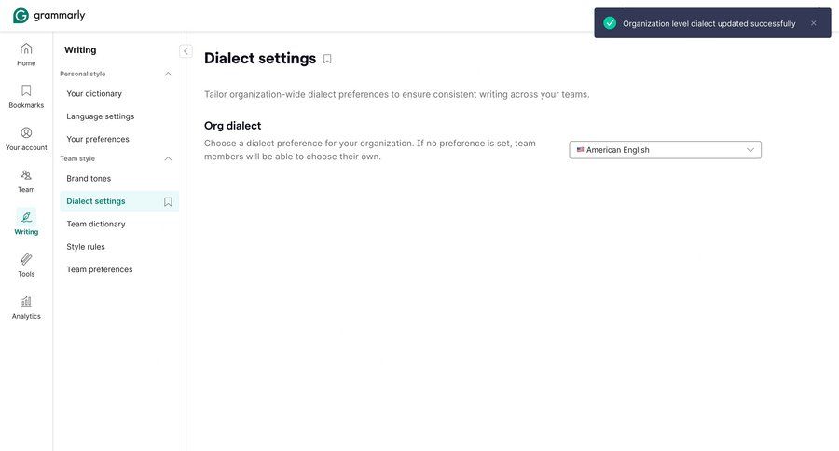Viewport: 839px width, 451px height.
Task: Select the Tools sidebar icon
Action: pos(26,260)
